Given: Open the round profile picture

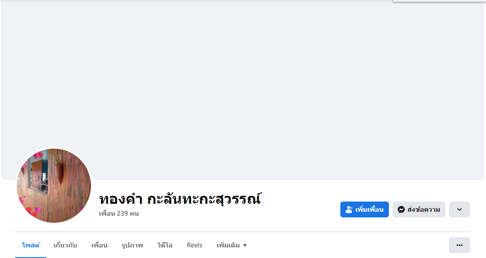Looking at the screenshot, I should (54, 186).
